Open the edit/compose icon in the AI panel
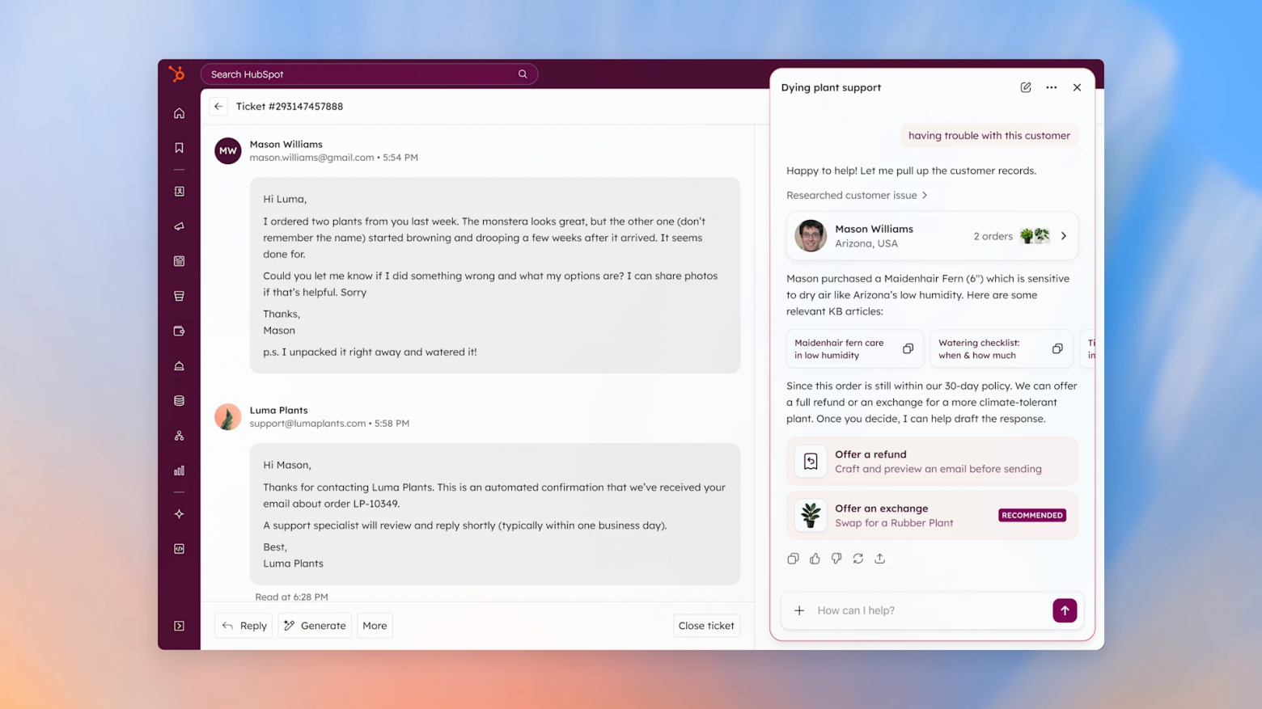Image resolution: width=1262 pixels, height=709 pixels. 1025,87
